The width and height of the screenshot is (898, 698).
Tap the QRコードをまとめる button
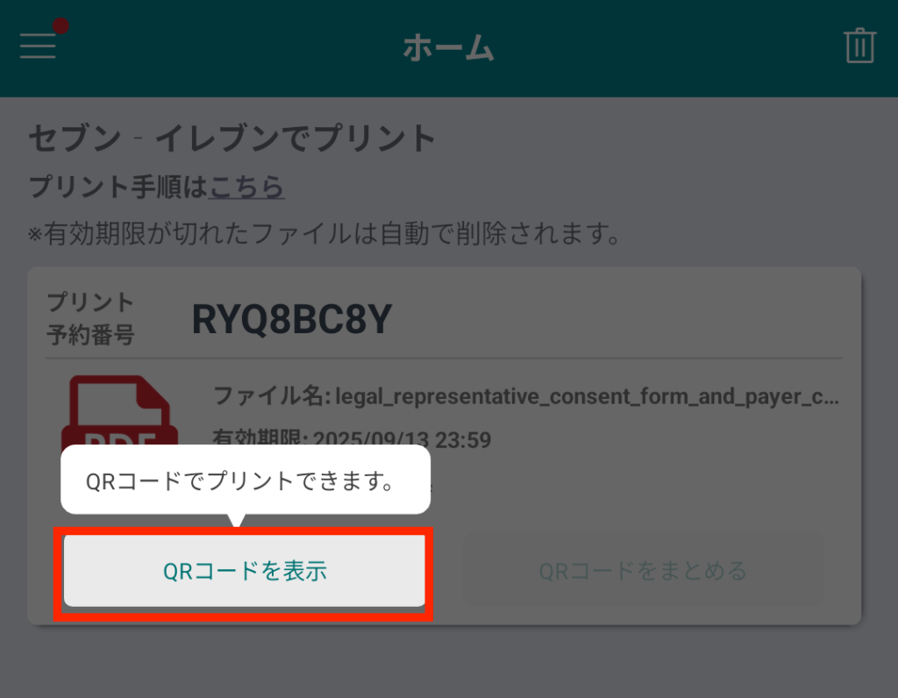pos(644,571)
